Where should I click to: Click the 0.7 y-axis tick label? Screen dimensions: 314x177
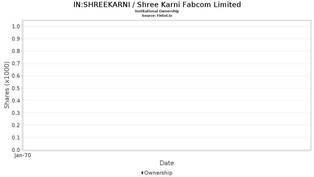click(16, 63)
